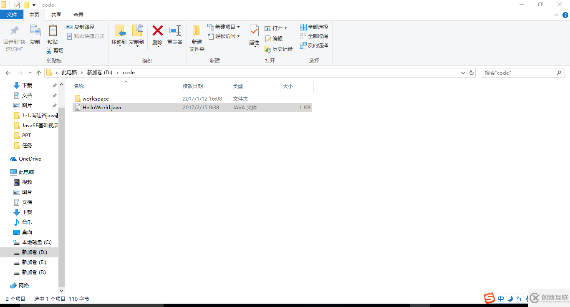The width and height of the screenshot is (570, 307).
Task: Type in the search "code" box
Action: click(518, 73)
